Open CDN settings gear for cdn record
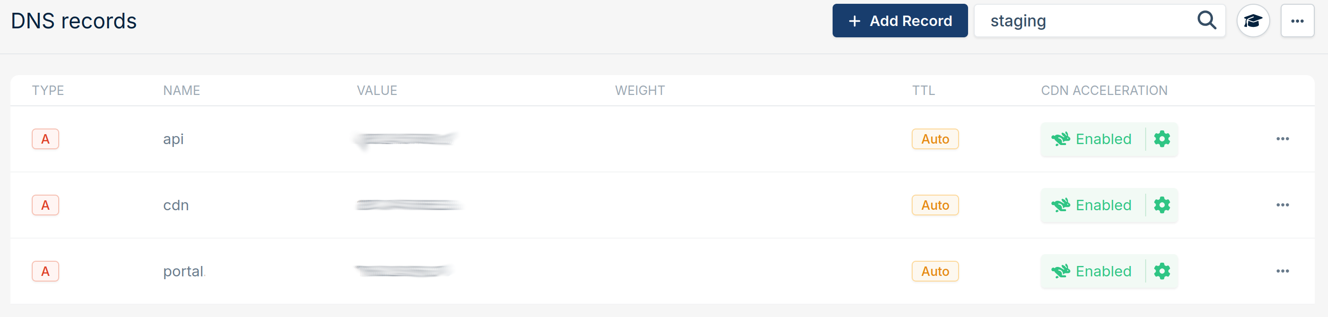1328x317 pixels. [1162, 206]
